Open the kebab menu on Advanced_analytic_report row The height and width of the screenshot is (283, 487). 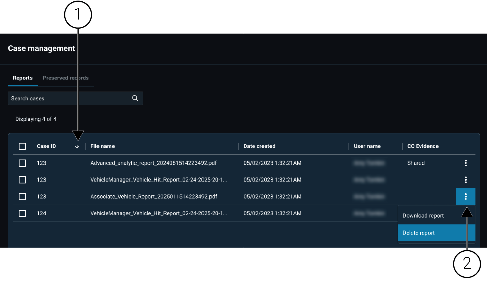click(x=466, y=163)
